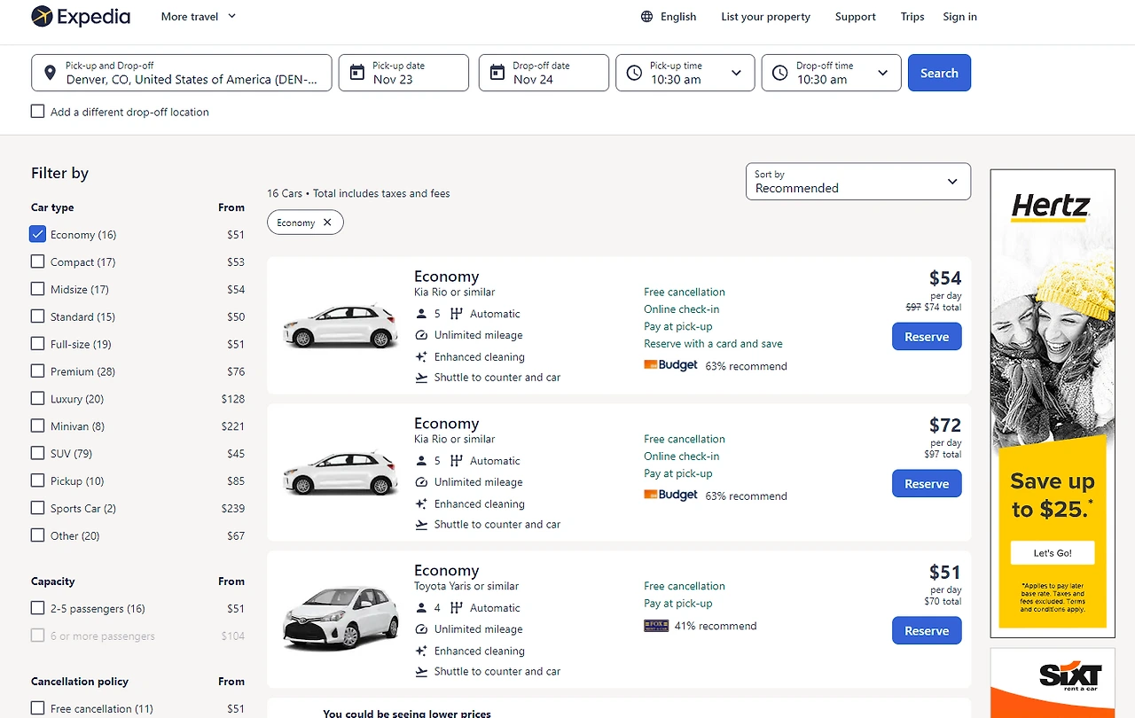Viewport: 1135px width, 718px height.
Task: Click the pick-up location pin icon
Action: tap(50, 73)
